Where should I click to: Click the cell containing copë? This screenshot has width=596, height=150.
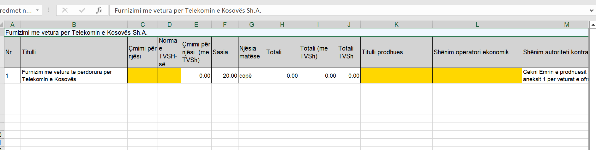click(x=252, y=75)
